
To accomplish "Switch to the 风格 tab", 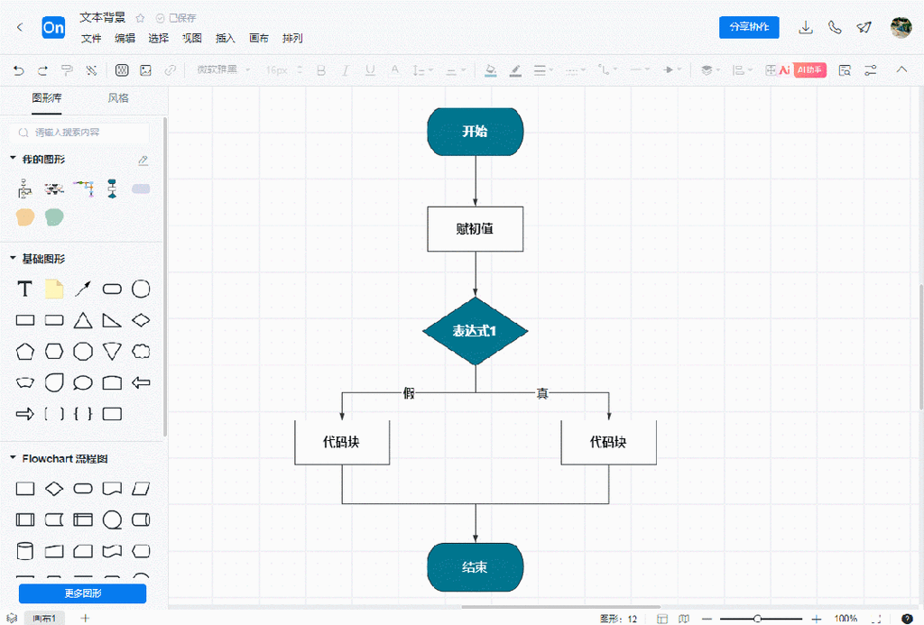I will point(118,98).
